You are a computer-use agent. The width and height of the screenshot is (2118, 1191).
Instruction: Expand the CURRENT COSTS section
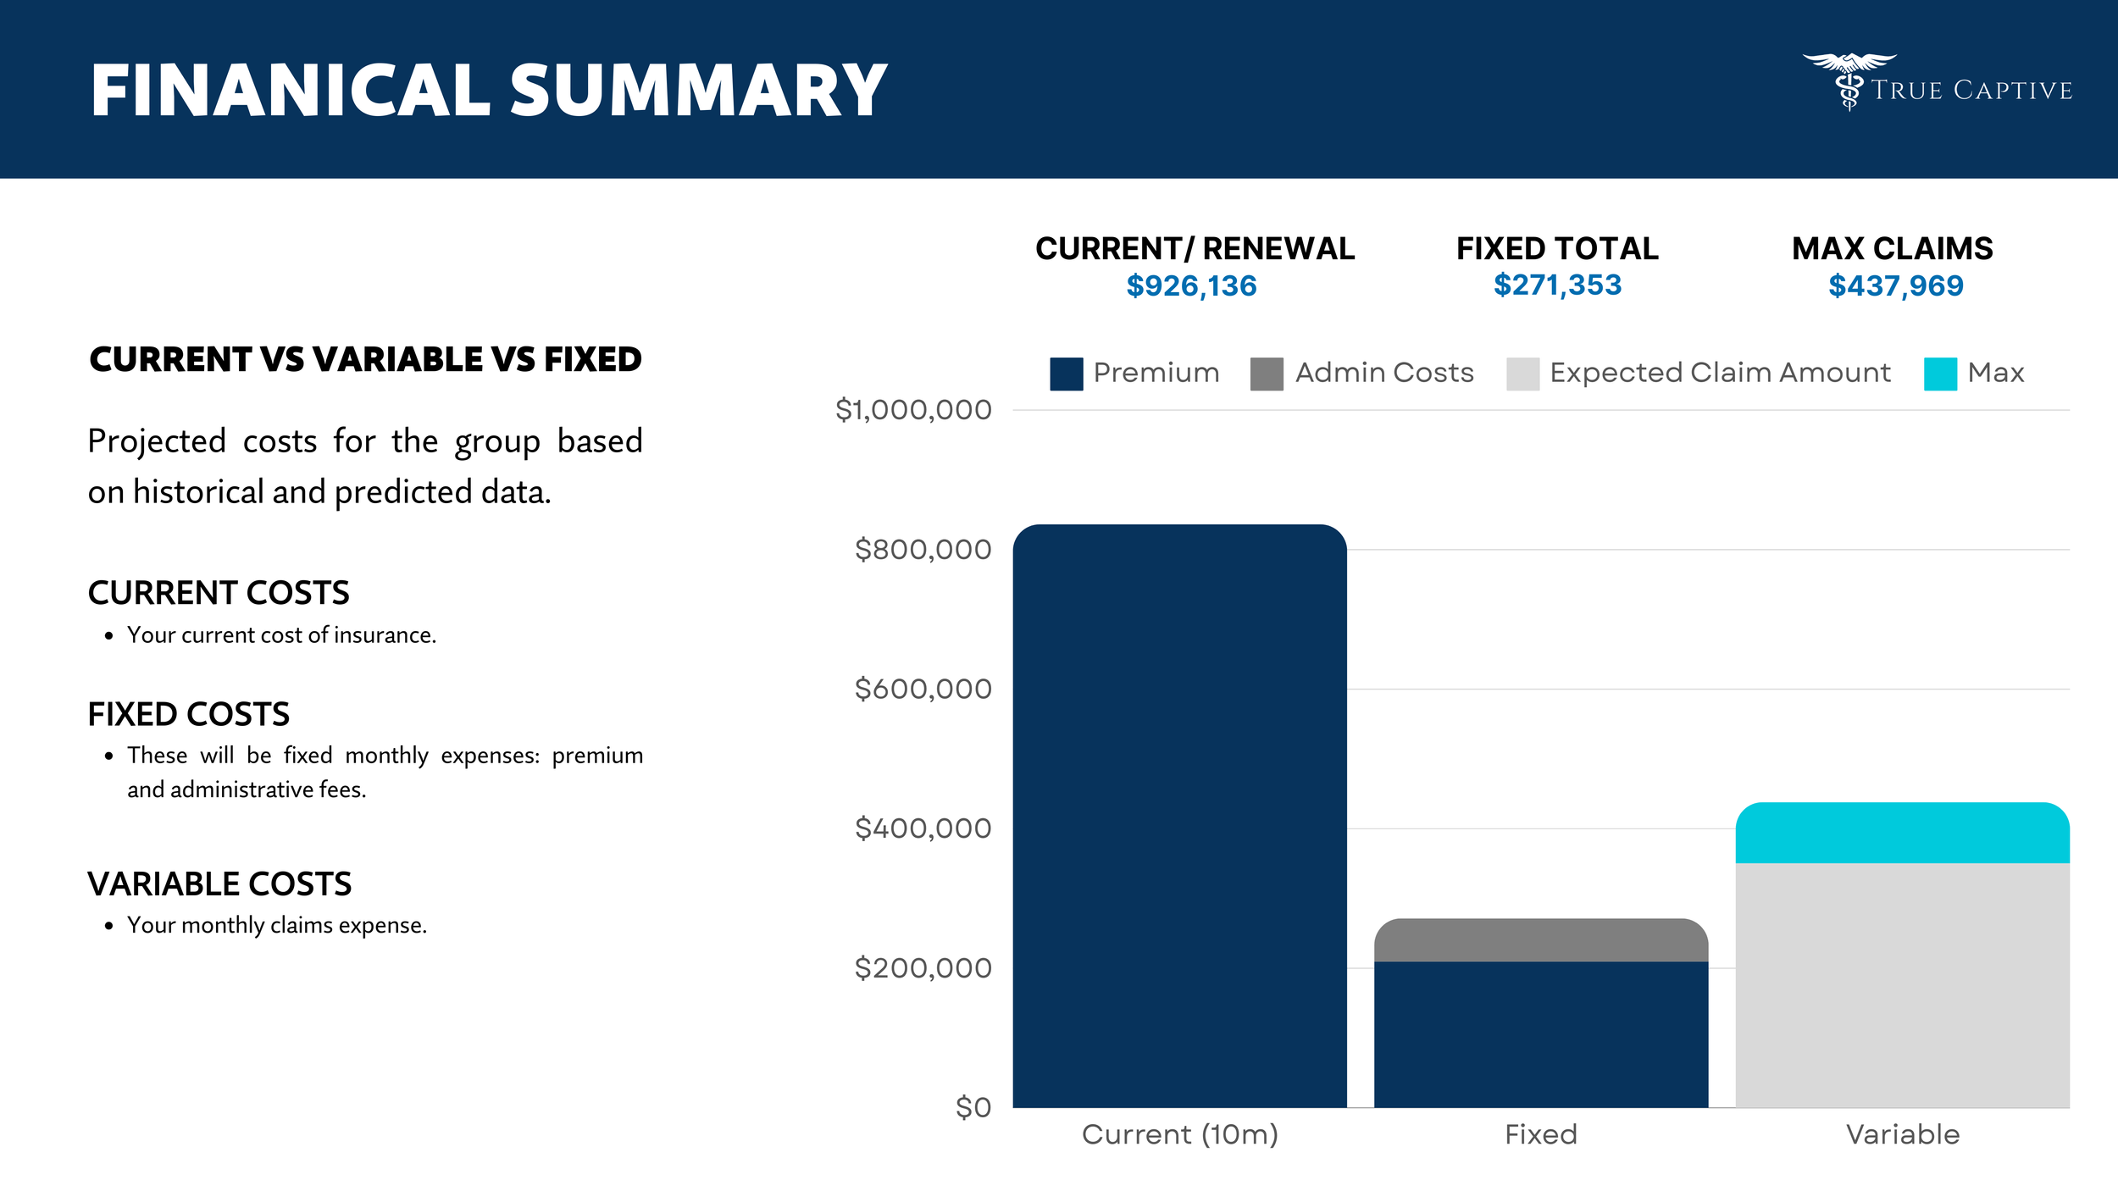point(219,593)
